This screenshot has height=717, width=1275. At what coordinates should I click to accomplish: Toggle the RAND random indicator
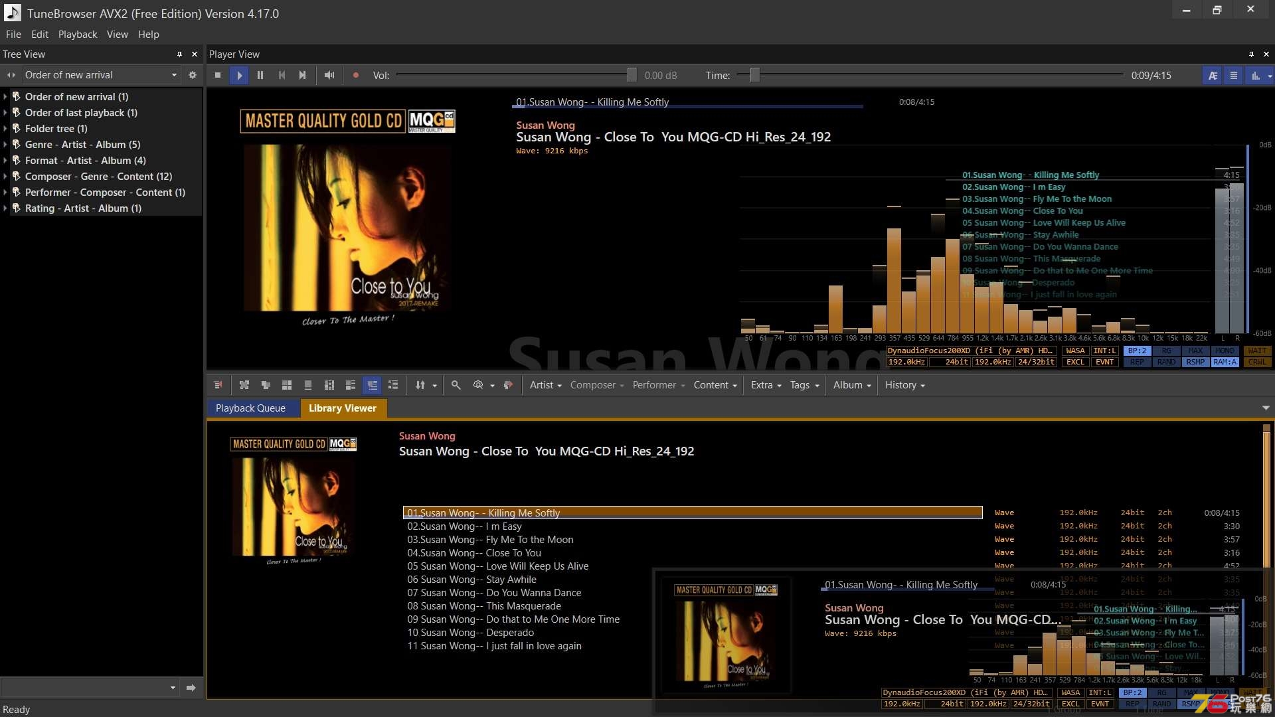(x=1166, y=362)
